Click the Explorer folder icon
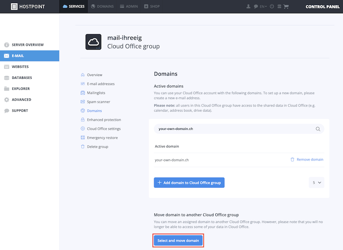Image resolution: width=343 pixels, height=250 pixels. (6, 89)
